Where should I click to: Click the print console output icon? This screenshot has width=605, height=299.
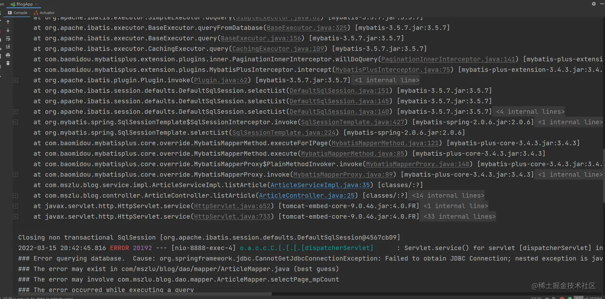tap(8, 55)
